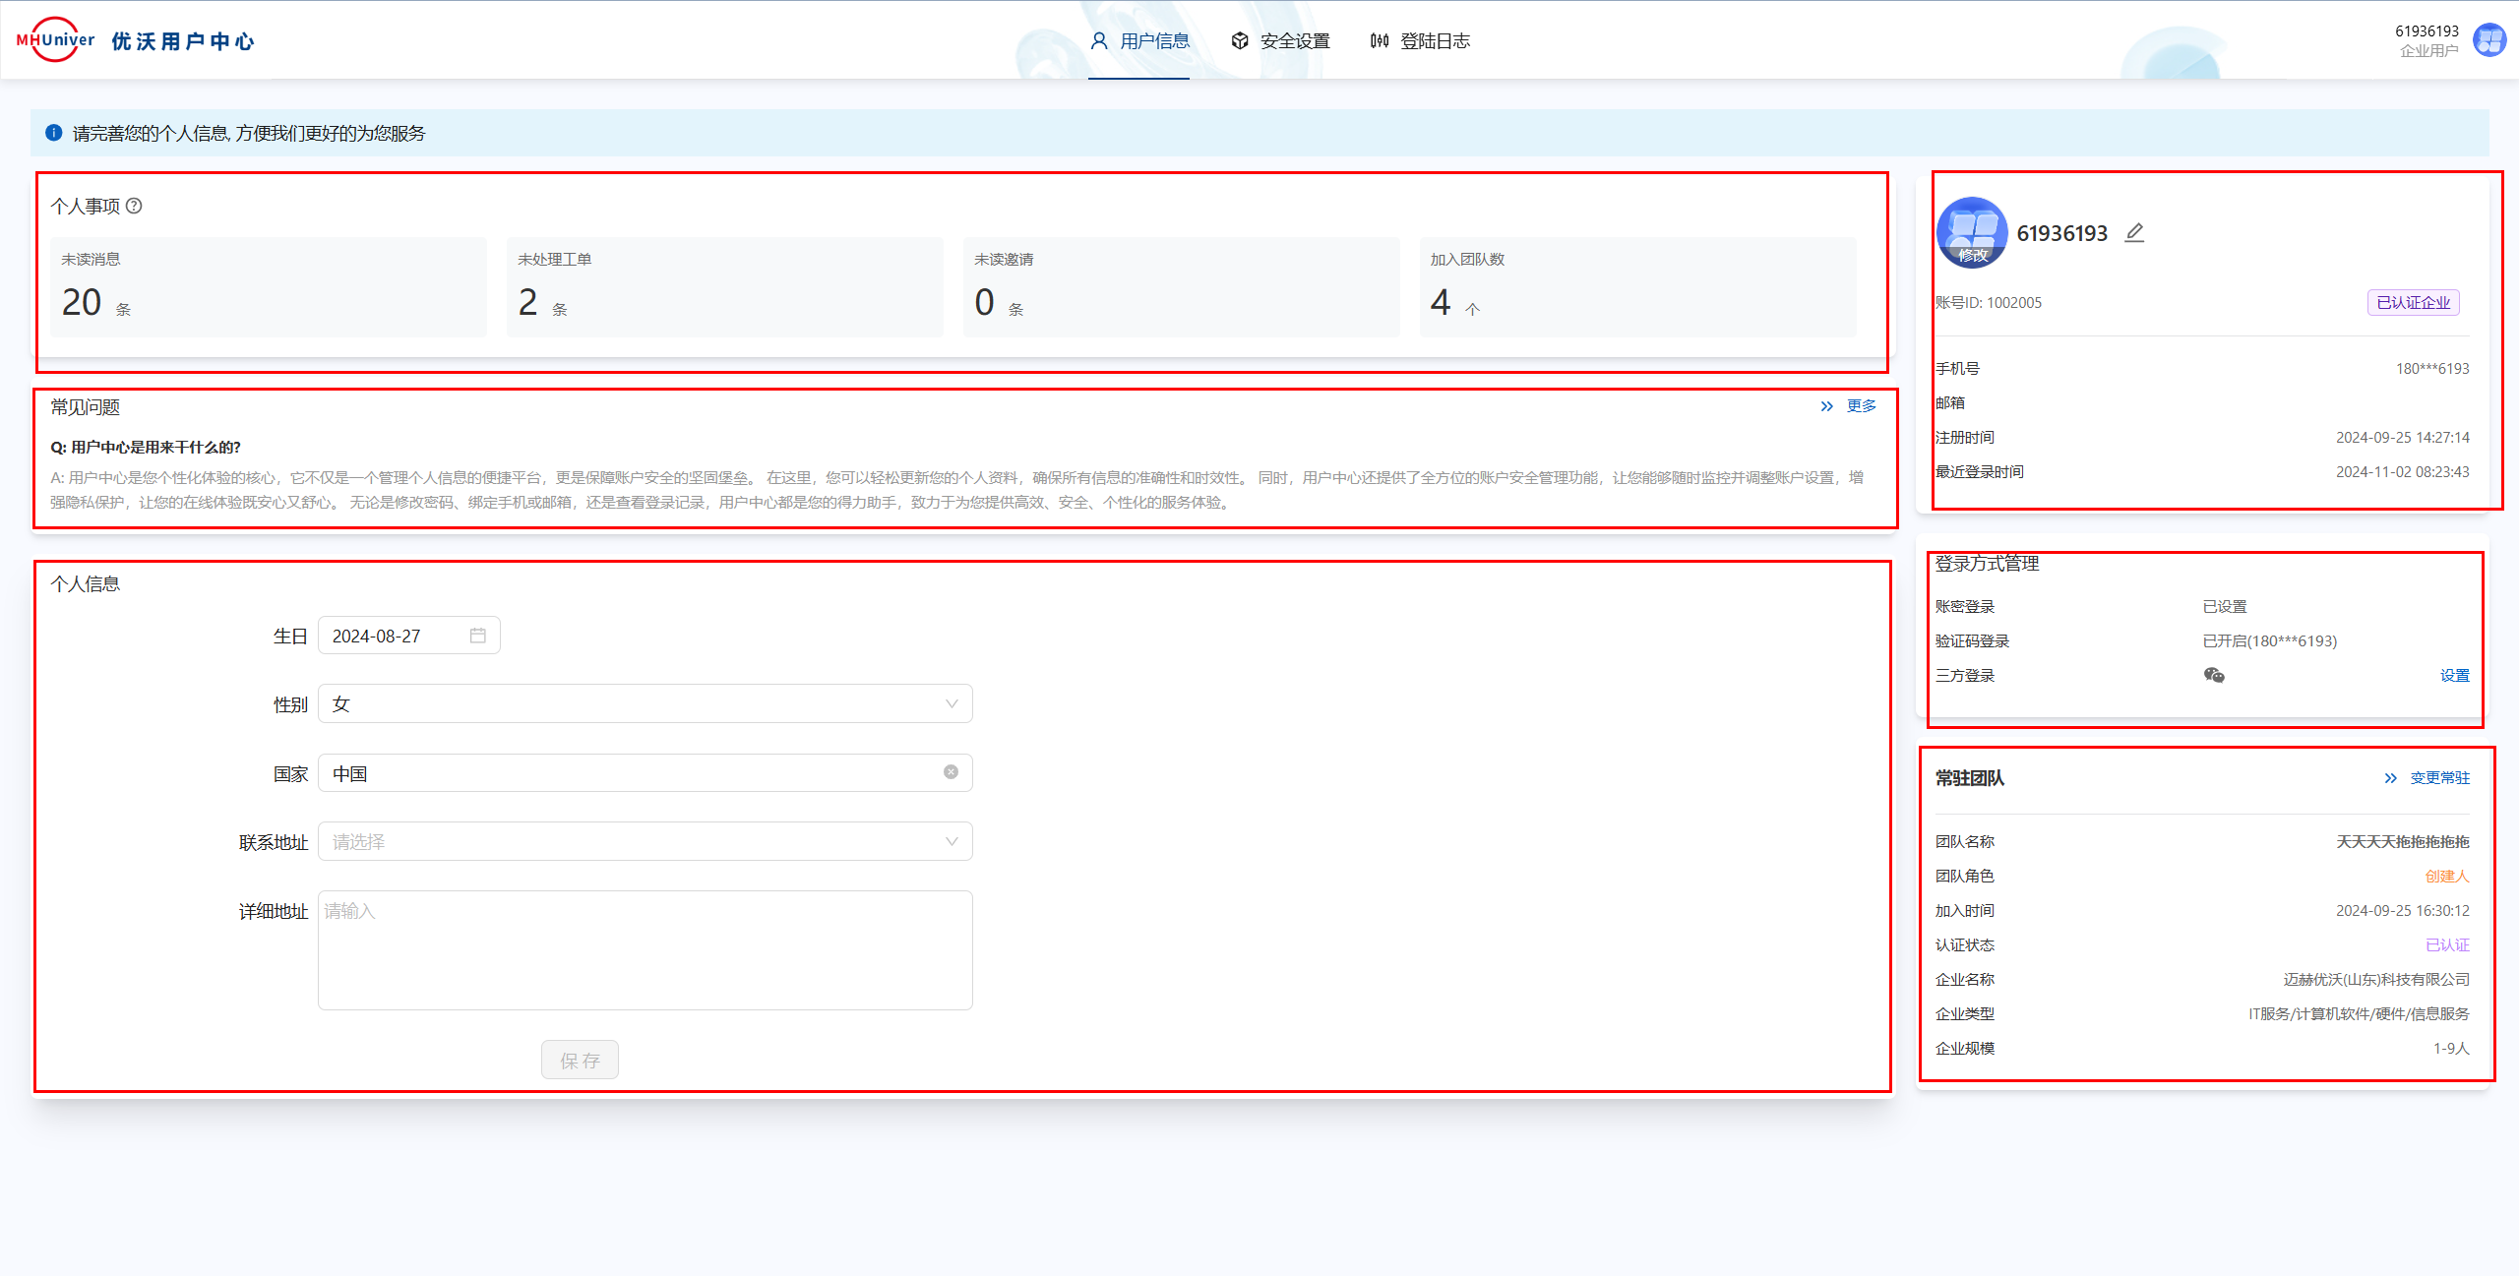Click the MHUniver logo
Image resolution: width=2519 pixels, height=1276 pixels.
tap(55, 40)
